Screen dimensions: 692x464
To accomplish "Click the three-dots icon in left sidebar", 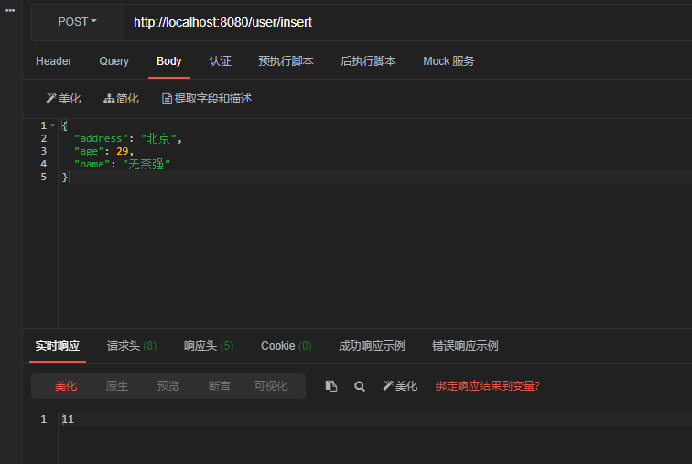I will pyautogui.click(x=11, y=10).
